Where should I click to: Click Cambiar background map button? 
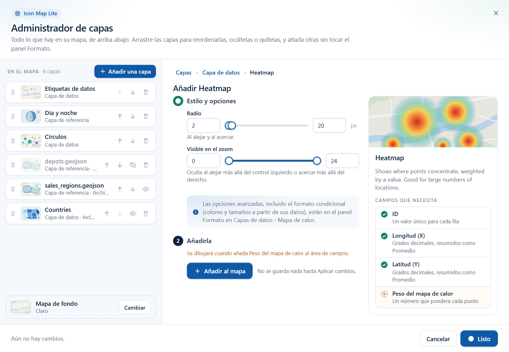(135, 307)
